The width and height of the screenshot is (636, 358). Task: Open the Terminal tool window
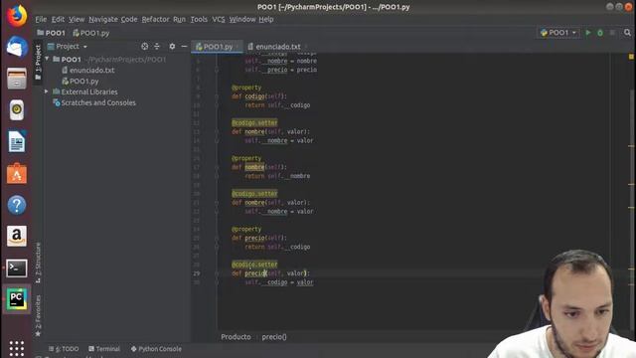[x=104, y=349]
